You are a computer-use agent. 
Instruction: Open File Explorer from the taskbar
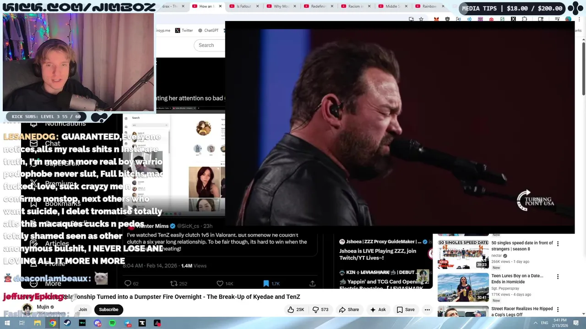click(38, 323)
